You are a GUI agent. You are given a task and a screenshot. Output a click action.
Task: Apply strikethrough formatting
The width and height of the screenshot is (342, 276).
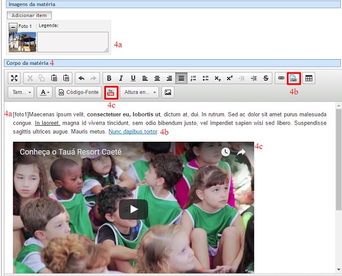[266, 78]
